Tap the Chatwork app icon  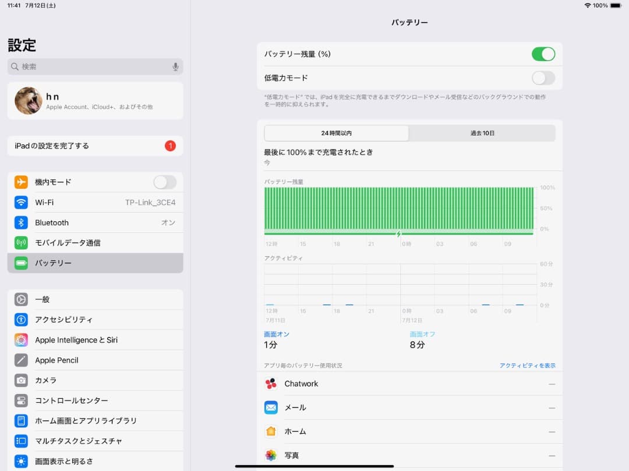pos(271,384)
